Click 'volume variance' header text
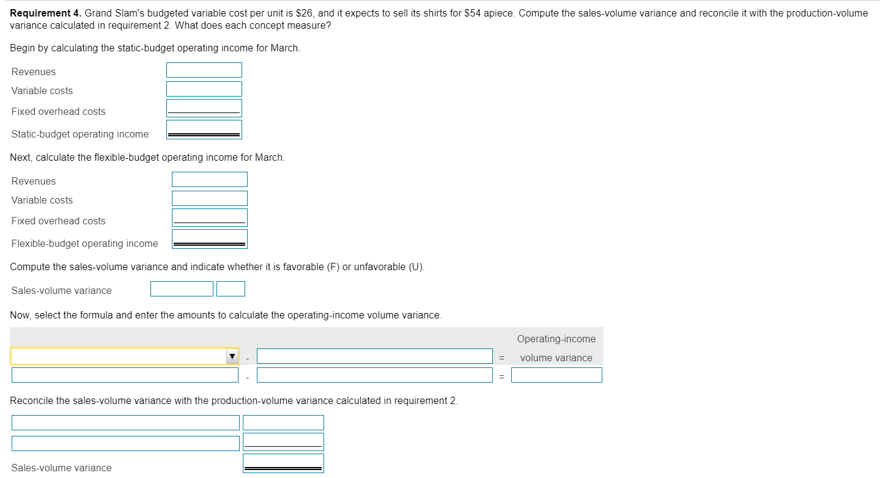880x478 pixels. 556,358
